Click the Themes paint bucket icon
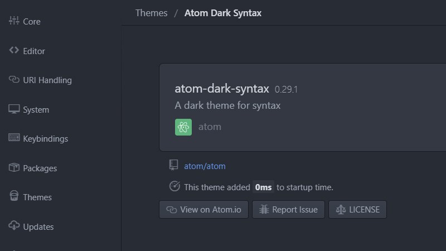The image size is (446, 251). pos(14,196)
